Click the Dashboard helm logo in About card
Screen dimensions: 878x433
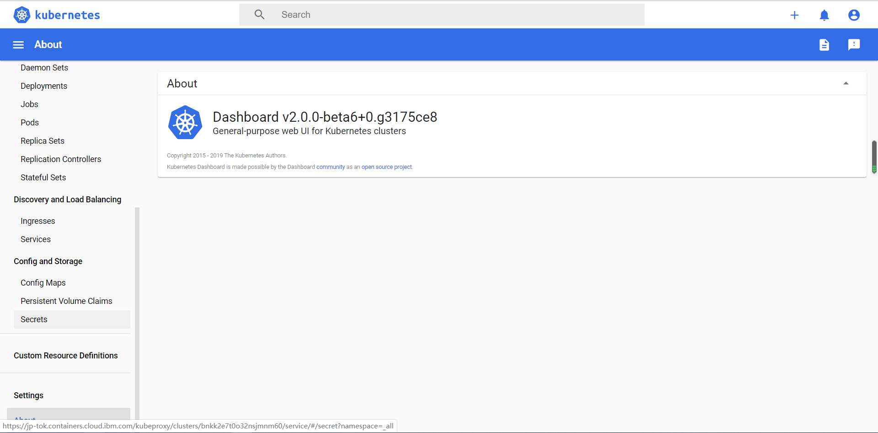tap(185, 122)
